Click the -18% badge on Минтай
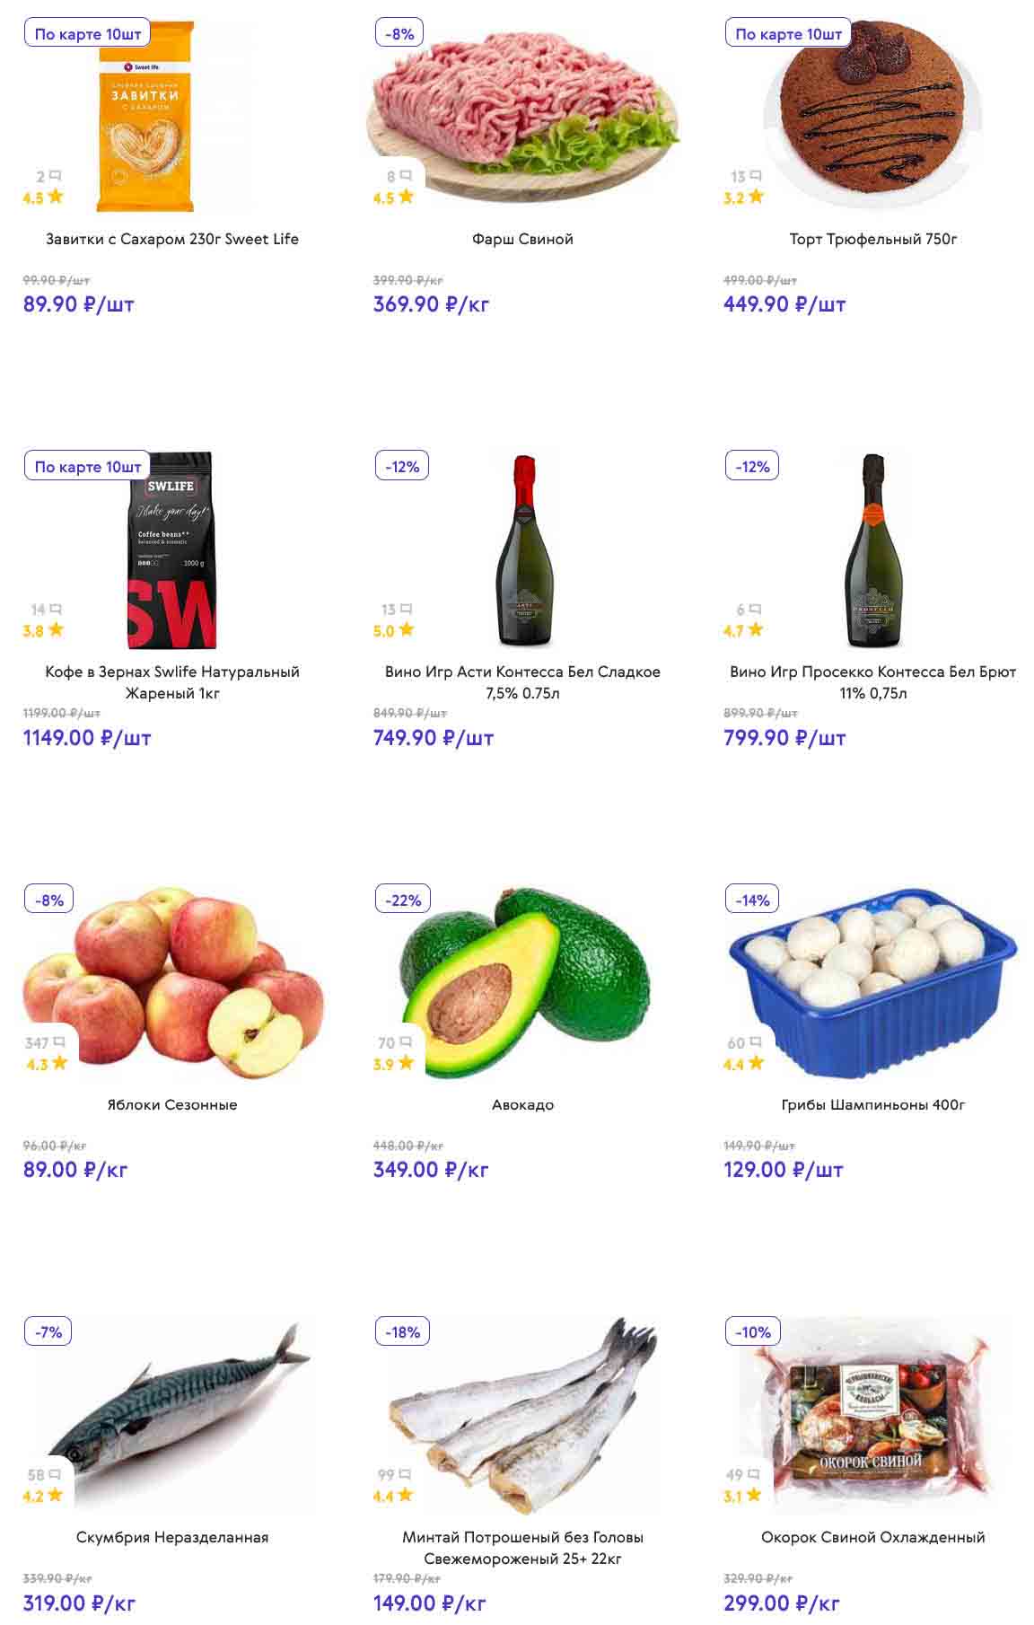Screen dimensions: 1034x1625 click(402, 1332)
